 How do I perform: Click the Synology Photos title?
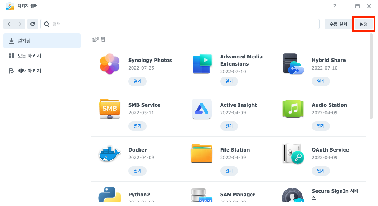tap(150, 60)
